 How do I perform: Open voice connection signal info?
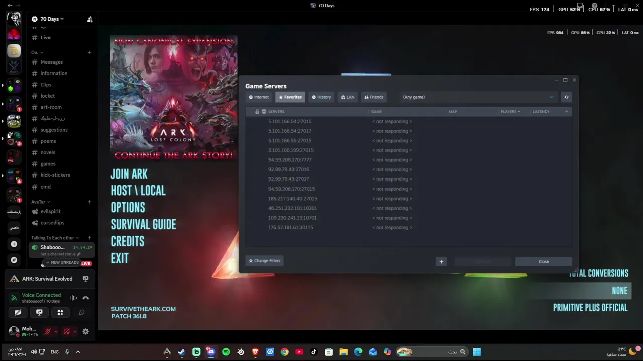tap(14, 298)
